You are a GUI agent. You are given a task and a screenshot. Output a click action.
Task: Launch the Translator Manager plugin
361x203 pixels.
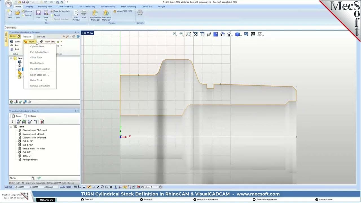point(106,15)
